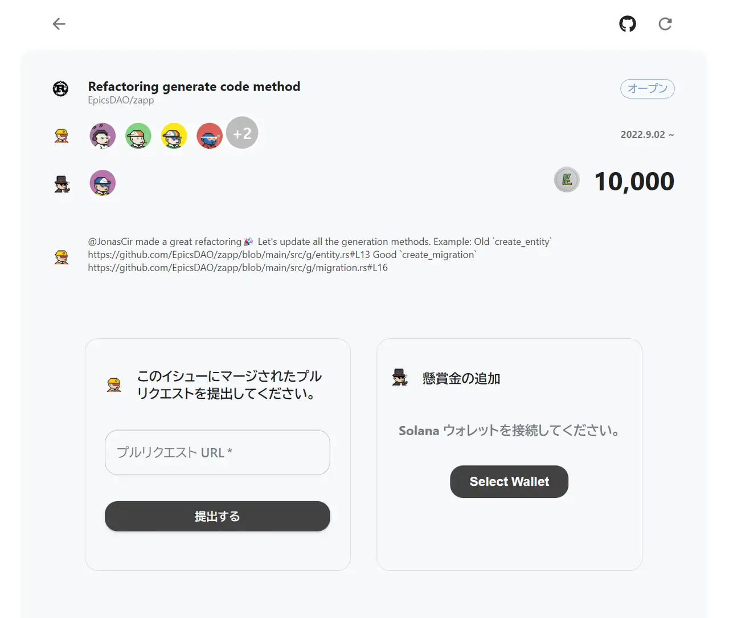Open the migration.rs#L16 GitHub link

click(x=237, y=267)
